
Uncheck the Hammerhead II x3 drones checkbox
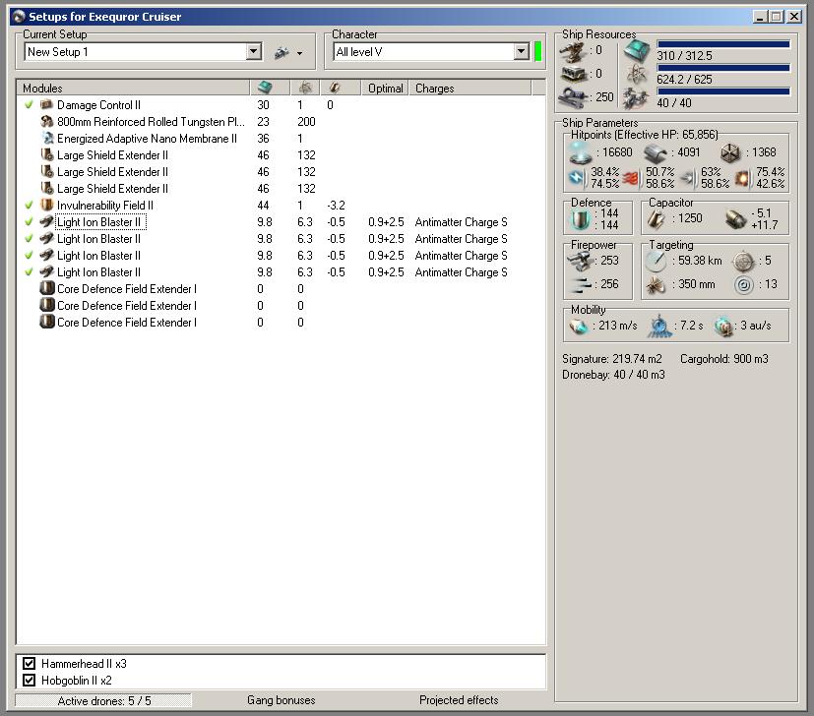(x=30, y=664)
